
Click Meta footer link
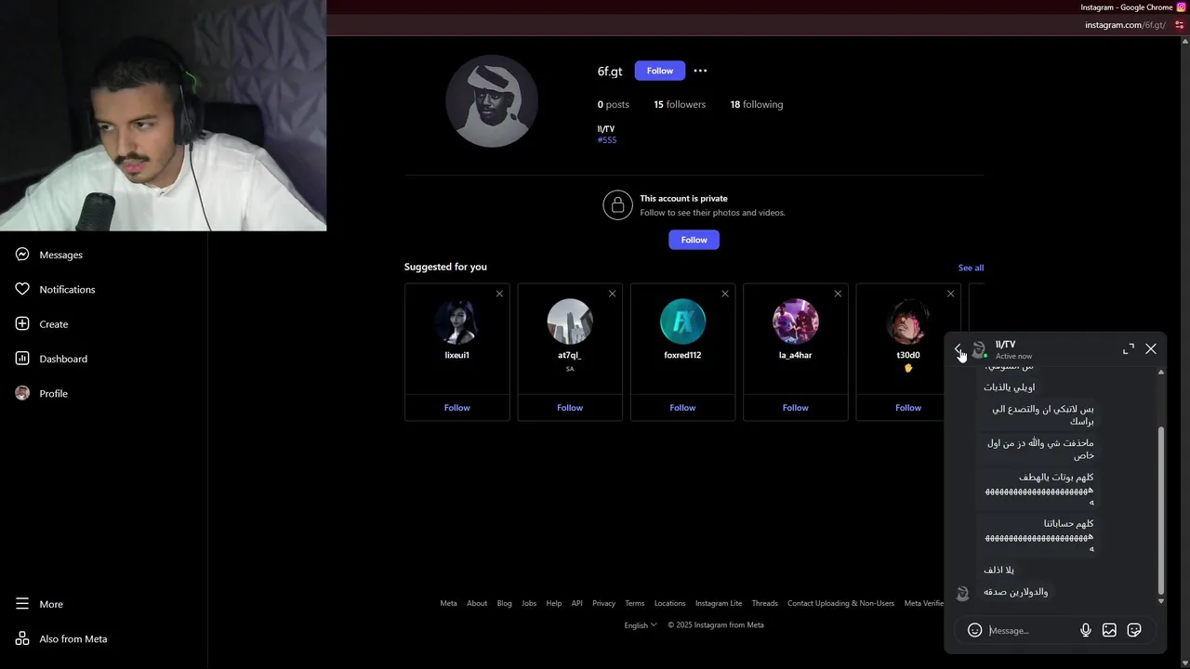448,603
